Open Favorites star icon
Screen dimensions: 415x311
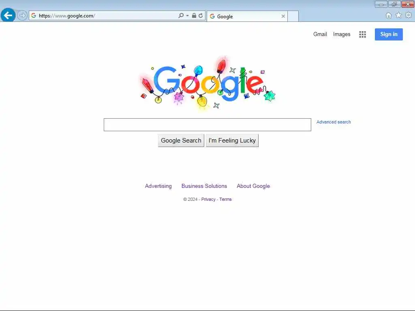click(398, 15)
